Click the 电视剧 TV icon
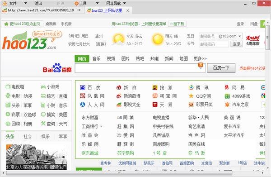The height and width of the screenshot is (177, 271). click(8, 86)
